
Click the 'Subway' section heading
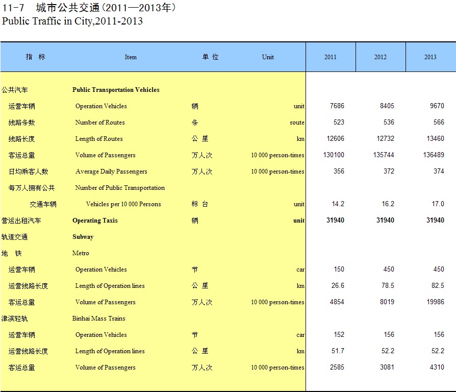[x=83, y=237]
